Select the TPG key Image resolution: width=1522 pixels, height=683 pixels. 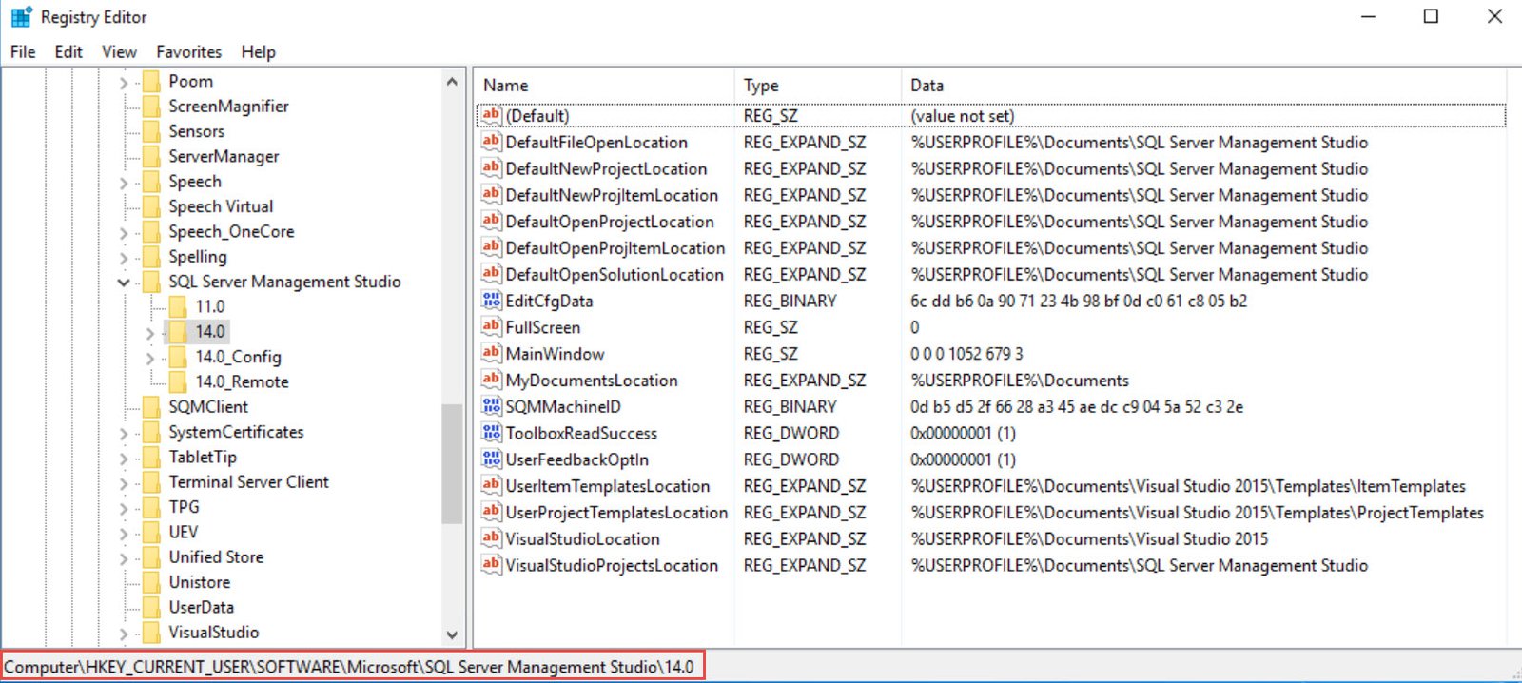pos(184,506)
